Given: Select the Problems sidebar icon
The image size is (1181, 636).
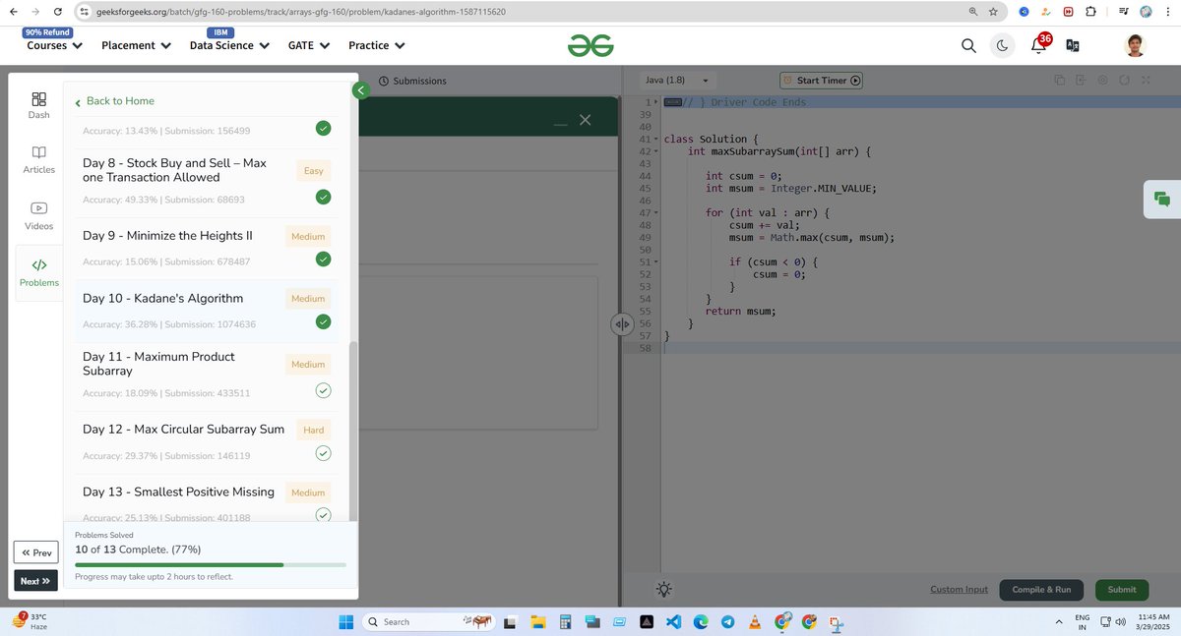Looking at the screenshot, I should coord(39,272).
